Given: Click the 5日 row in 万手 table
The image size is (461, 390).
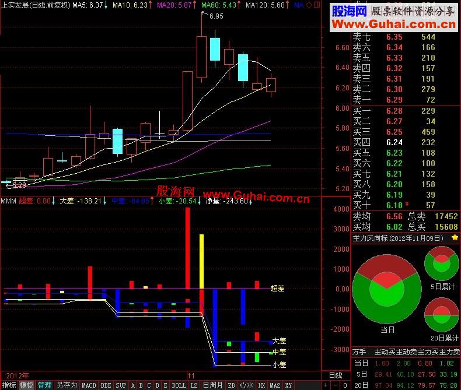Looking at the screenshot, I should tap(406, 374).
